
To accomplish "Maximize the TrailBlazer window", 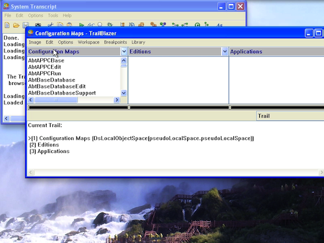I will [318, 33].
